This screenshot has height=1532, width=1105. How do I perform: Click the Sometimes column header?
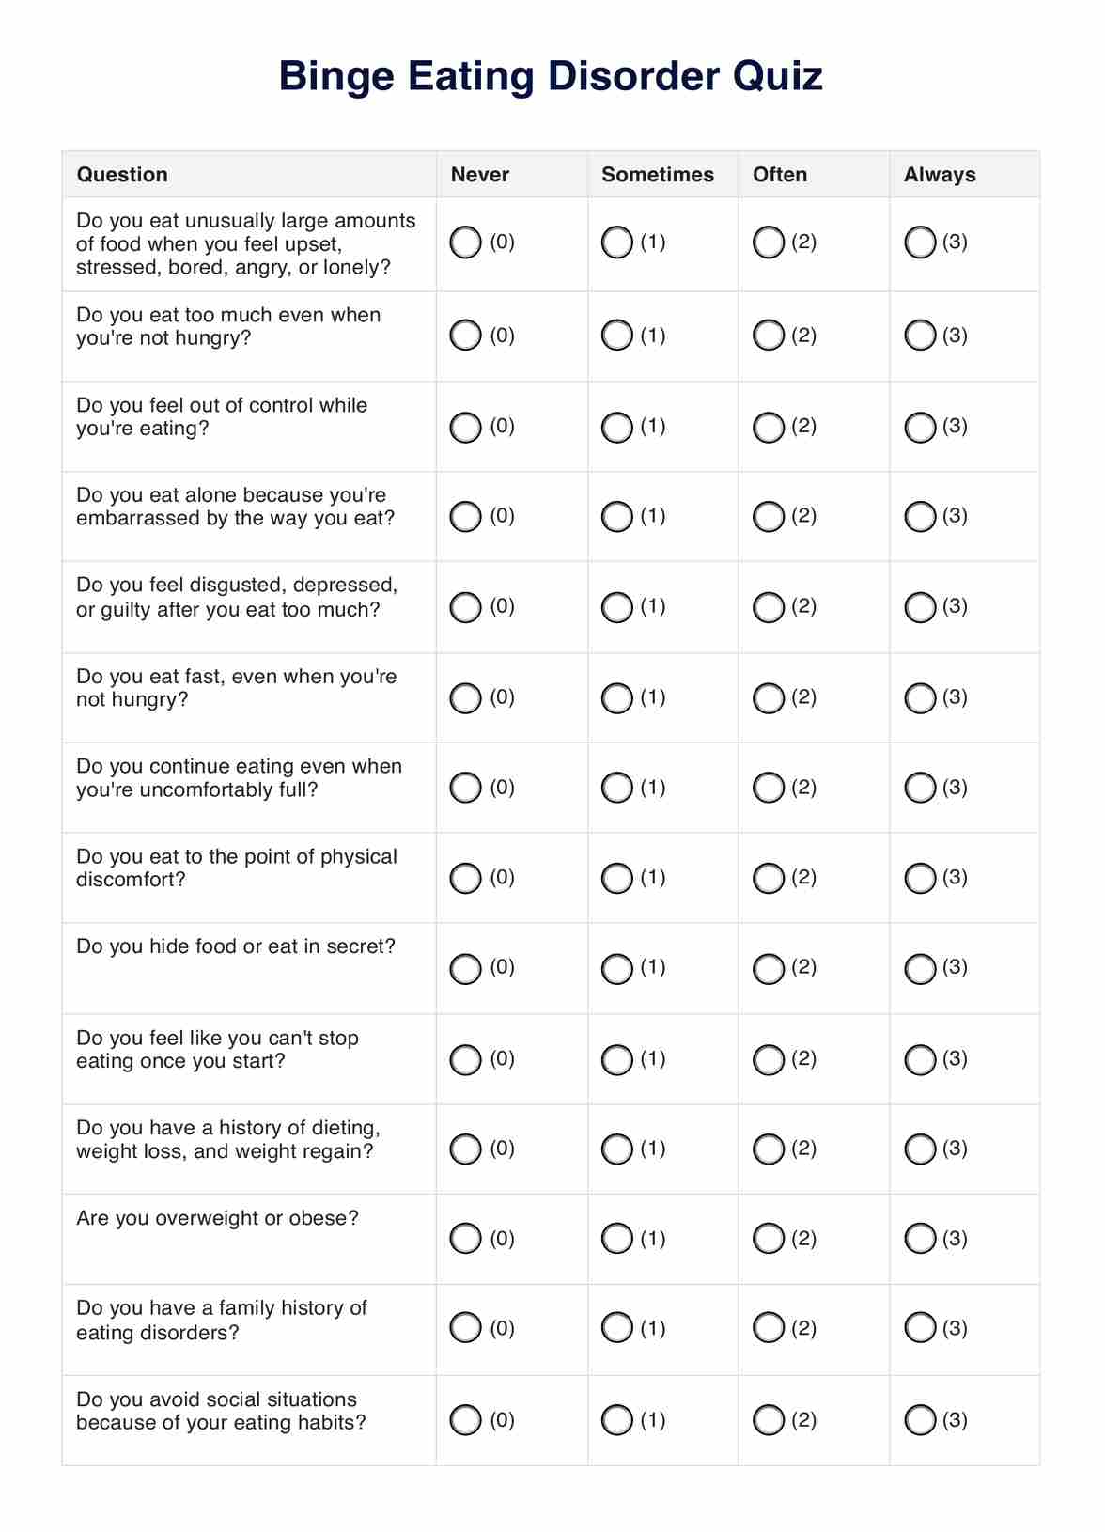click(657, 175)
